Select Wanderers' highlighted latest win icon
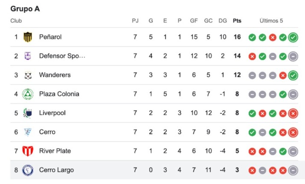305x184 pixels. pyautogui.click(x=293, y=75)
